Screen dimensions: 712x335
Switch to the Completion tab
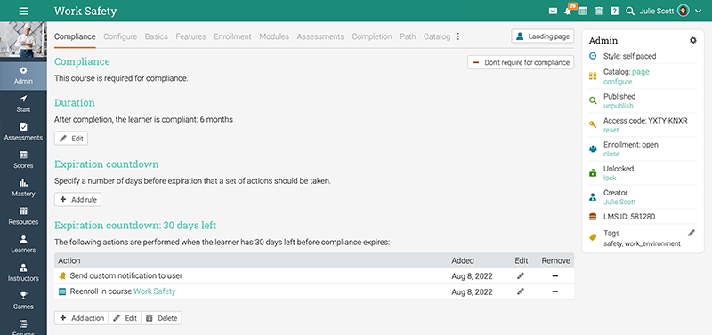372,36
